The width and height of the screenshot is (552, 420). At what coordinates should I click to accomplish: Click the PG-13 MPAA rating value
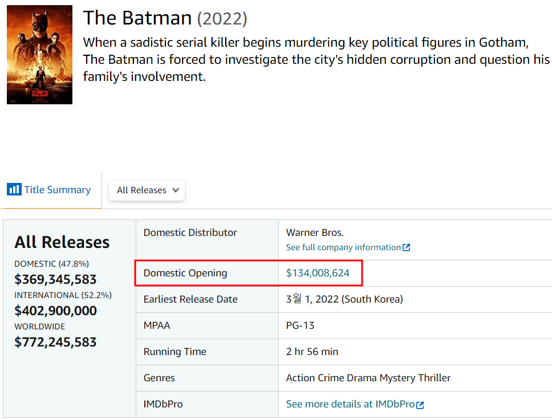click(300, 325)
